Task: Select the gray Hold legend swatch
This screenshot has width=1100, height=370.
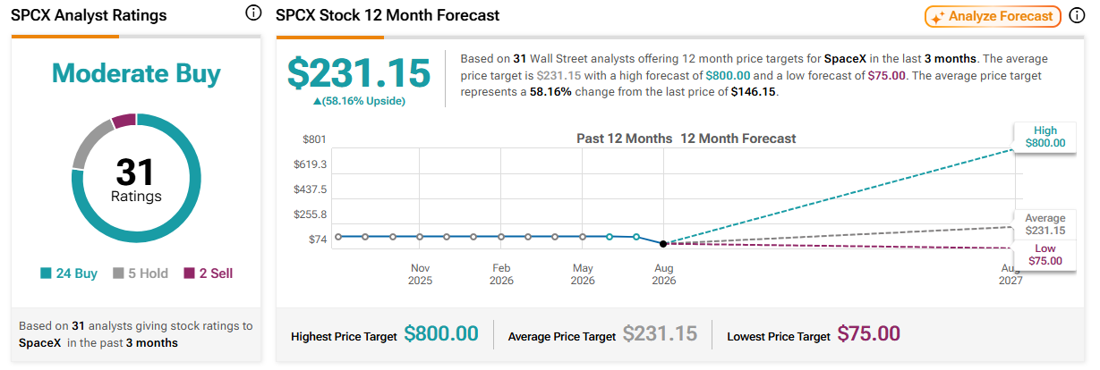Action: click(x=118, y=273)
